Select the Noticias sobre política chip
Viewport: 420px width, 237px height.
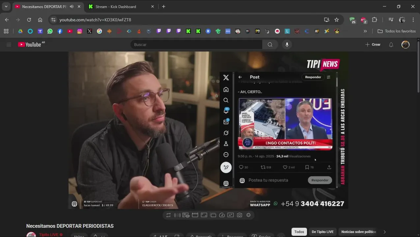[358, 232]
